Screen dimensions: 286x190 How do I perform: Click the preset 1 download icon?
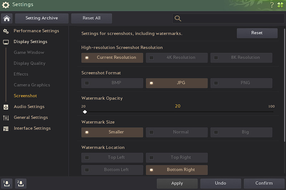tap(7, 184)
